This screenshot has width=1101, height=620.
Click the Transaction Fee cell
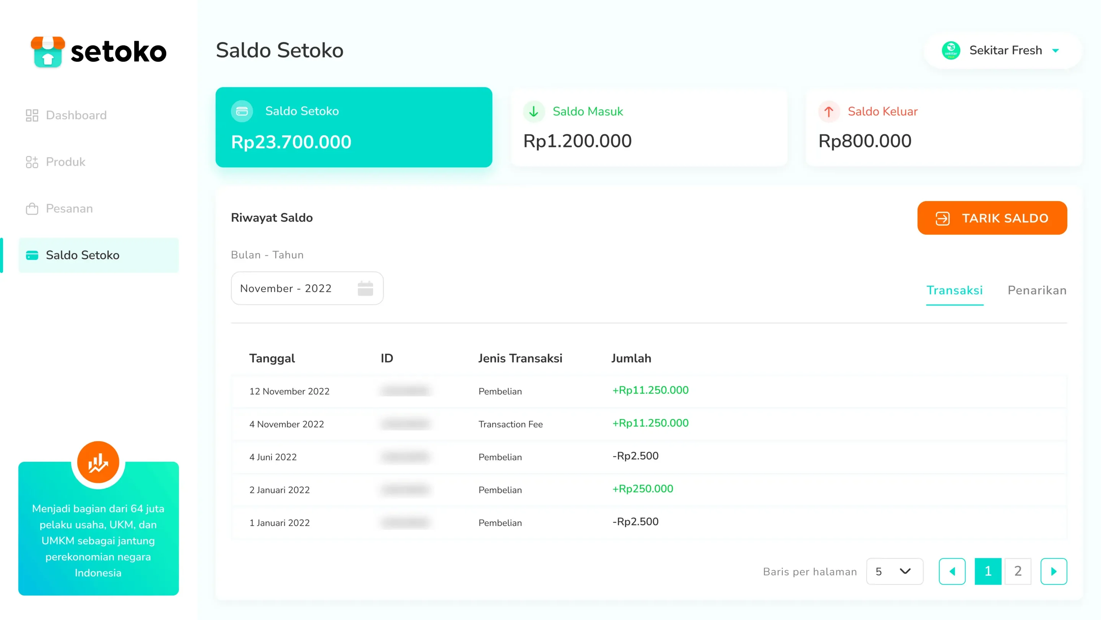coord(511,424)
